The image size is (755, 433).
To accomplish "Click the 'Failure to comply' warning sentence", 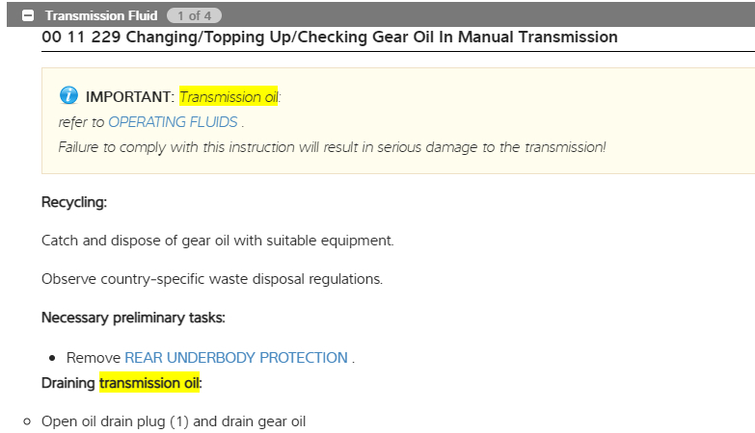I will pos(332,147).
